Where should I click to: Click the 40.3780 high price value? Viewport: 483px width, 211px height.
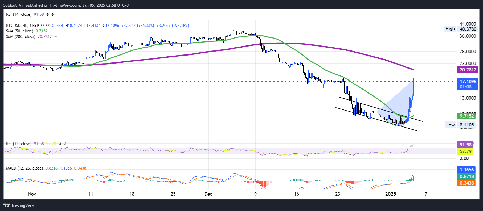pos(468,29)
